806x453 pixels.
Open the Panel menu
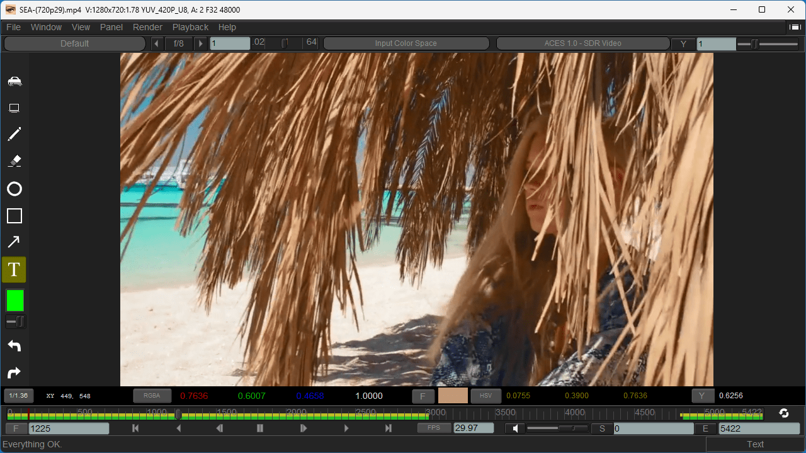[x=111, y=27]
